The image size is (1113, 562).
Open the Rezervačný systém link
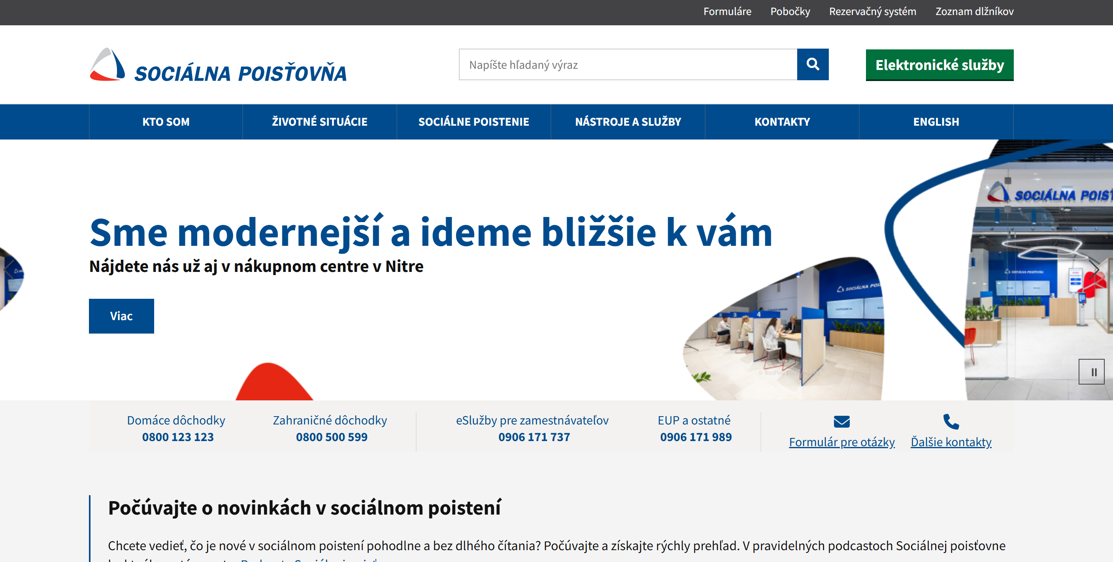(872, 12)
